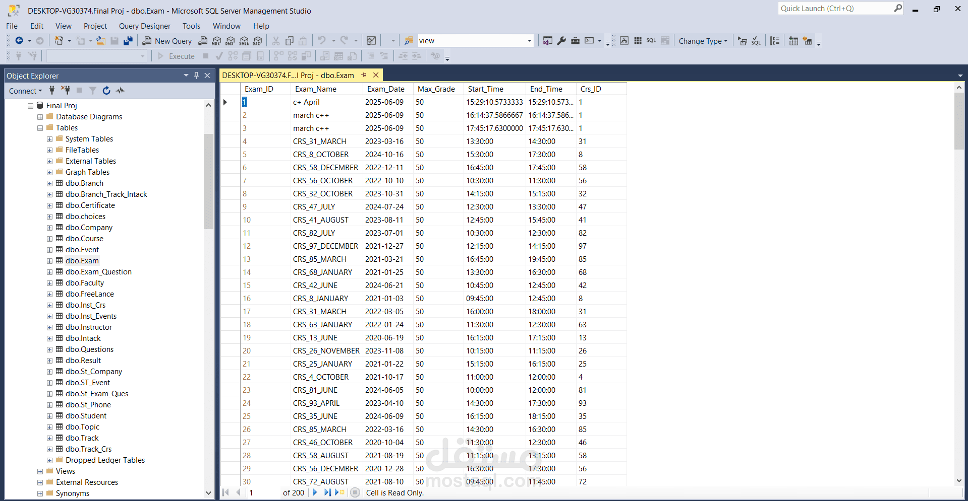Open a new XMLA query
The image size is (968, 501).
244,41
